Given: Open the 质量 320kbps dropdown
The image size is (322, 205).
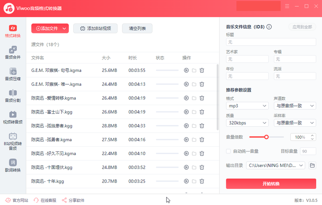Looking at the screenshot, I should tap(247, 123).
